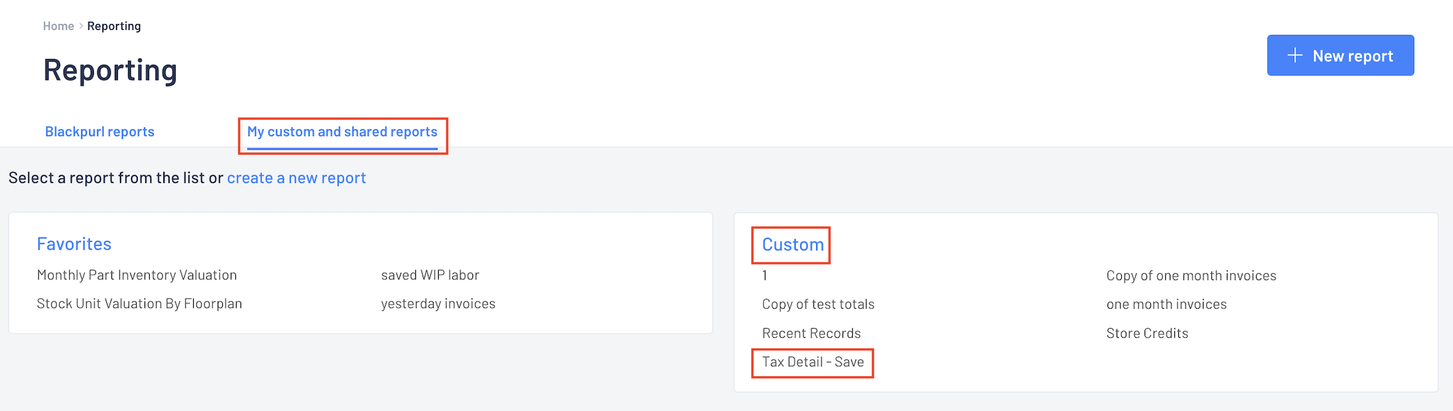Open Copy of one month invoices
1453x411 pixels.
(1191, 276)
